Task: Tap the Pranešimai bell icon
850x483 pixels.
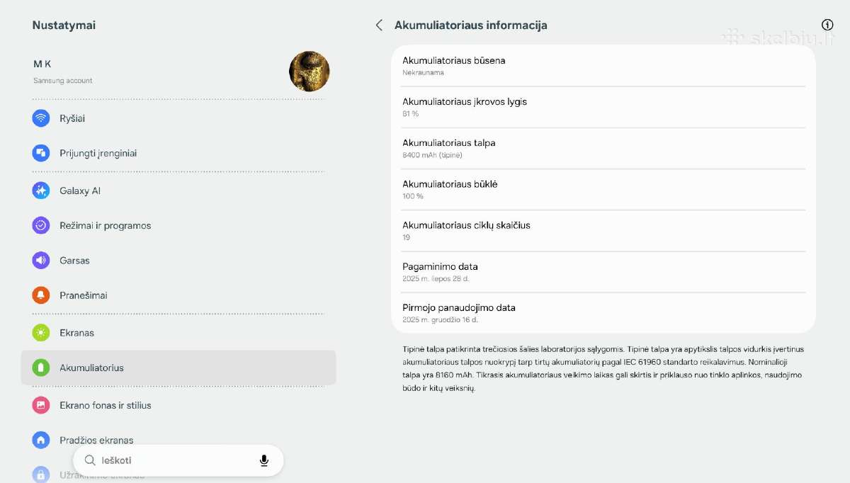Action: point(41,295)
